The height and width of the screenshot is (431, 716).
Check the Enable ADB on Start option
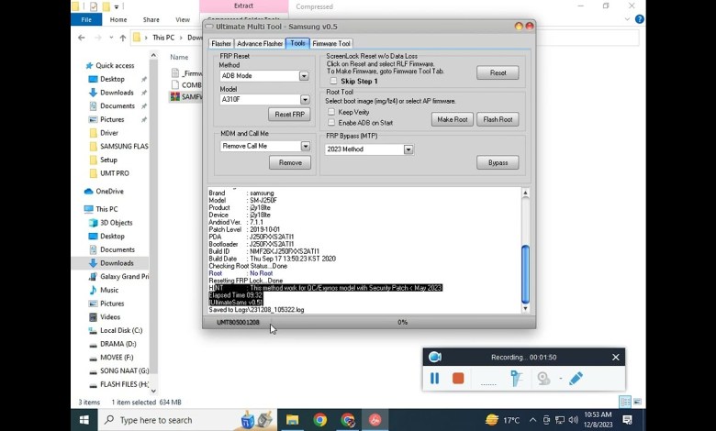point(332,123)
